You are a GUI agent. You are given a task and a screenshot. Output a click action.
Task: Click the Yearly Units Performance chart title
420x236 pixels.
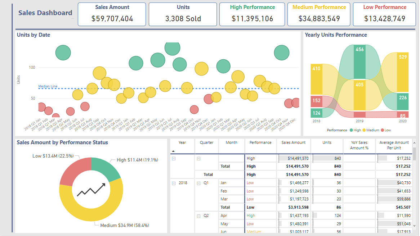tap(336, 35)
